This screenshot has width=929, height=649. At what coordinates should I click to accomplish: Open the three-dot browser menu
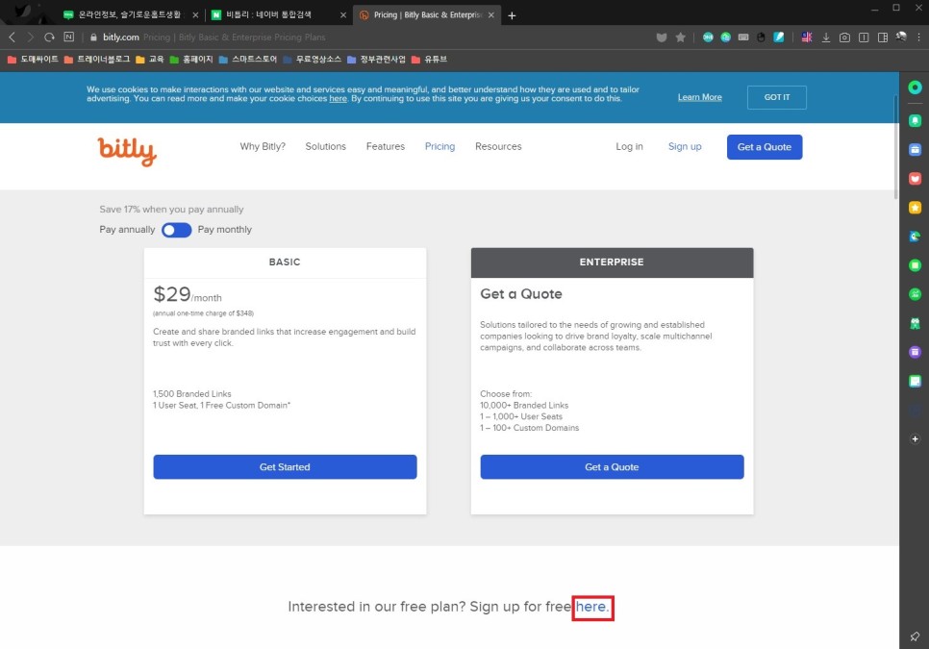click(x=919, y=37)
